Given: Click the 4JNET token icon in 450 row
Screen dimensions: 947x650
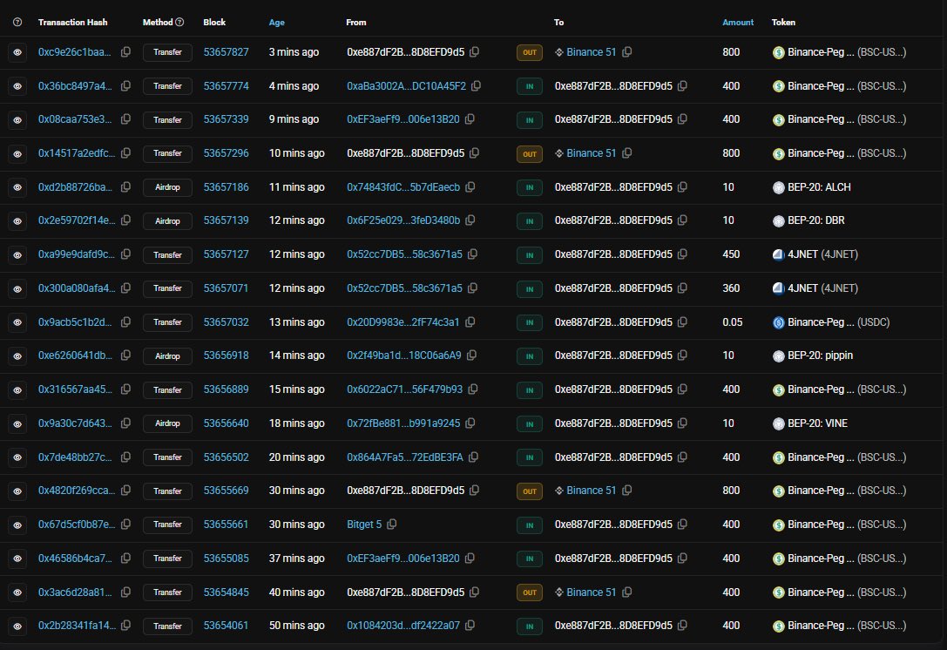Looking at the screenshot, I should [779, 254].
